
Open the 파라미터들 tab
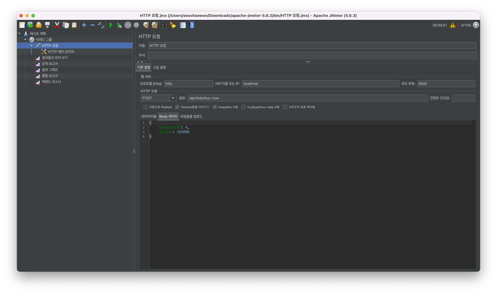coord(149,116)
